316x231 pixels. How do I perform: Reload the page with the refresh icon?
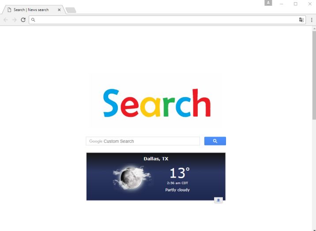click(x=23, y=20)
